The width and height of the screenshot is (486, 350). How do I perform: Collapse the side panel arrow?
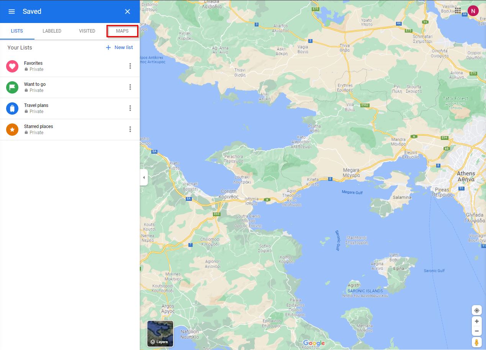pyautogui.click(x=144, y=177)
